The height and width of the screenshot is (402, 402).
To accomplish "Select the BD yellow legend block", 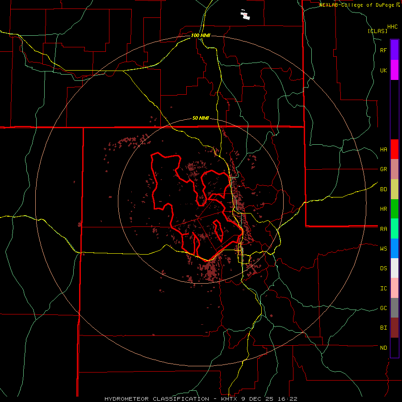I will pyautogui.click(x=394, y=189).
